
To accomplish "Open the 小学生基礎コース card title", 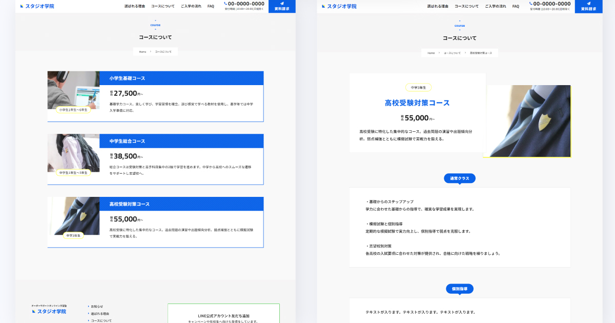I will (x=127, y=78).
